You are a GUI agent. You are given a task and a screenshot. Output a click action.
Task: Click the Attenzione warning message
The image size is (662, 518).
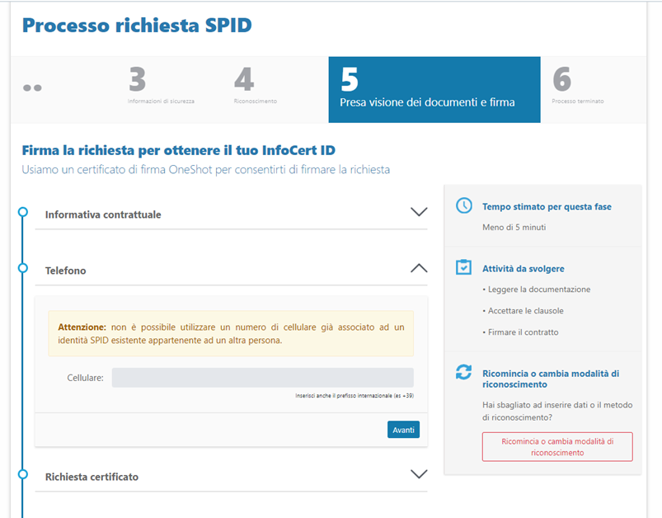point(231,333)
